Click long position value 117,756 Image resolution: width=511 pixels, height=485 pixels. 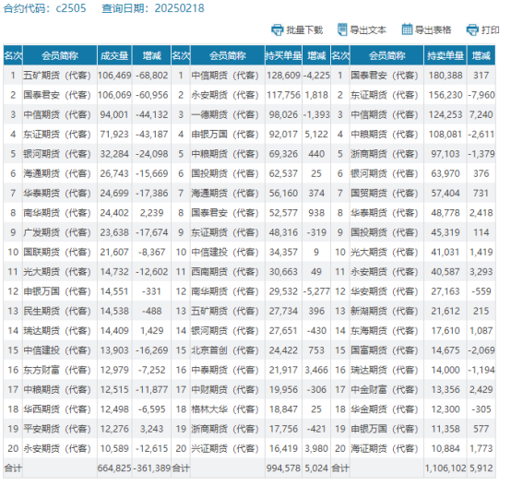(283, 95)
